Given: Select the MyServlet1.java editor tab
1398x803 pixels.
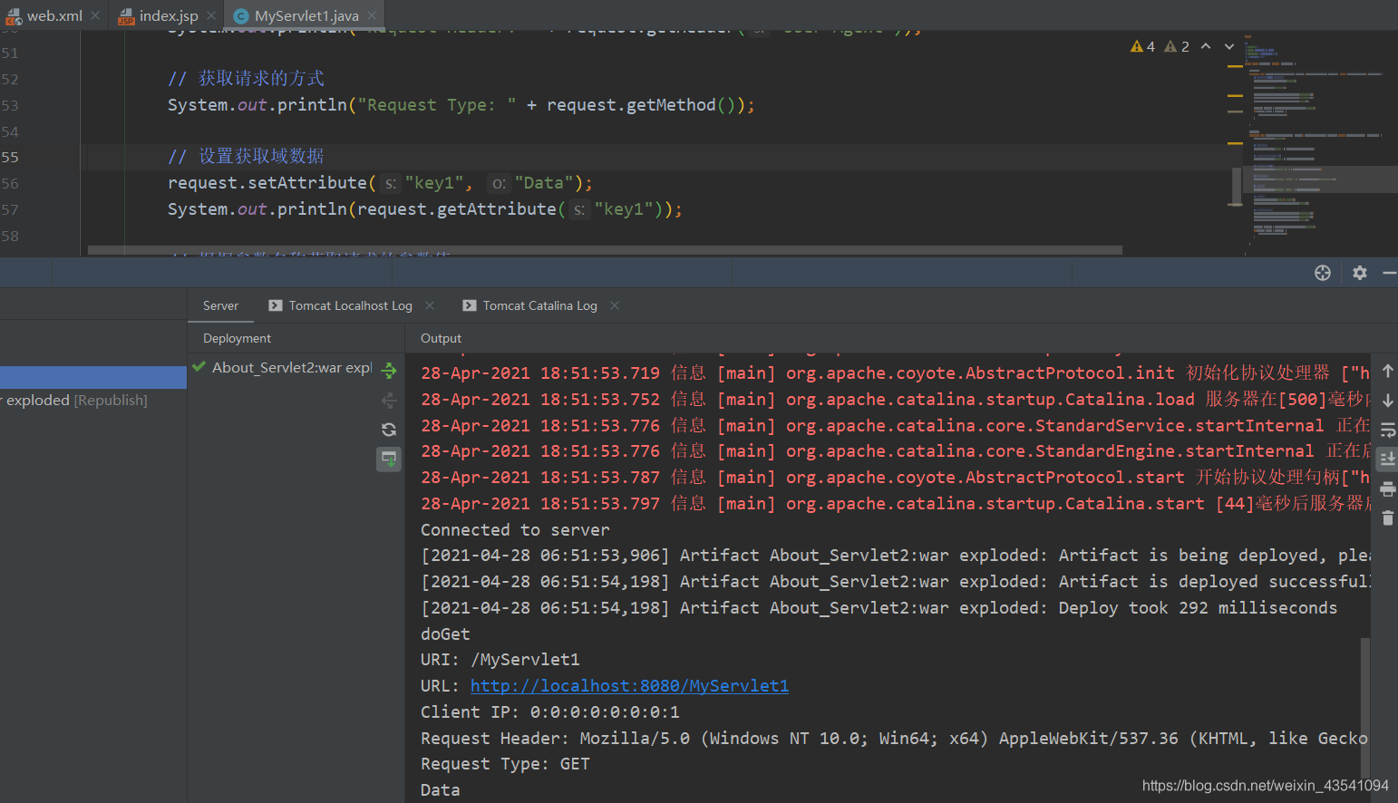Looking at the screenshot, I should coord(306,15).
